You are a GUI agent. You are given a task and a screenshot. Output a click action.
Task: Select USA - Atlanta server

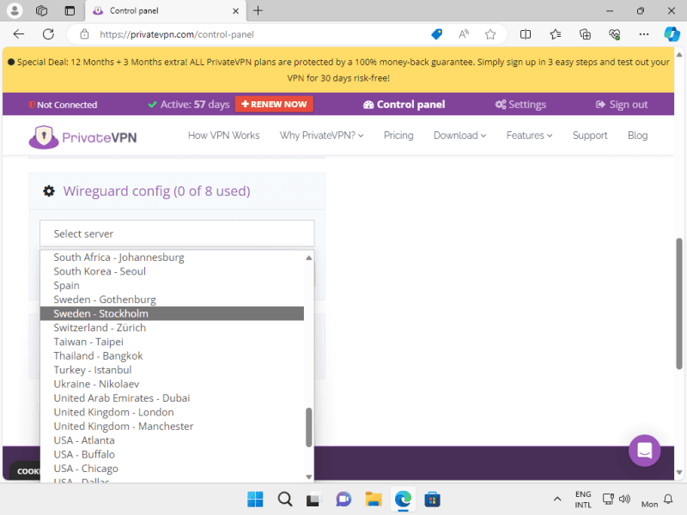pyautogui.click(x=172, y=440)
